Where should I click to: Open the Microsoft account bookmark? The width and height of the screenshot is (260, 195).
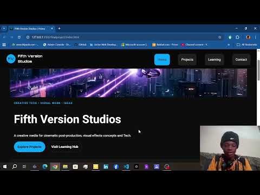click(134, 44)
